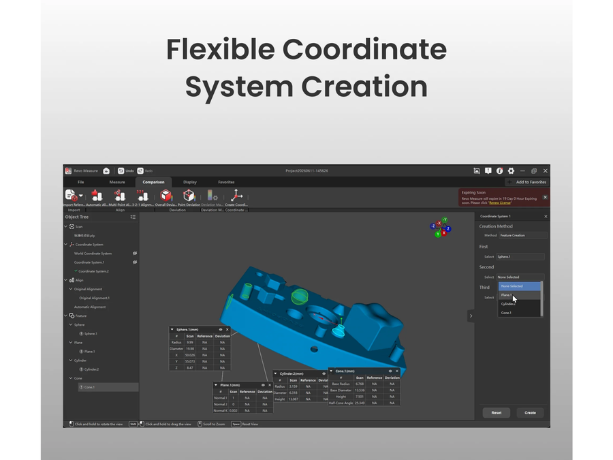Run the Overall Deviation tool
The height and width of the screenshot is (460, 613).
tap(166, 195)
